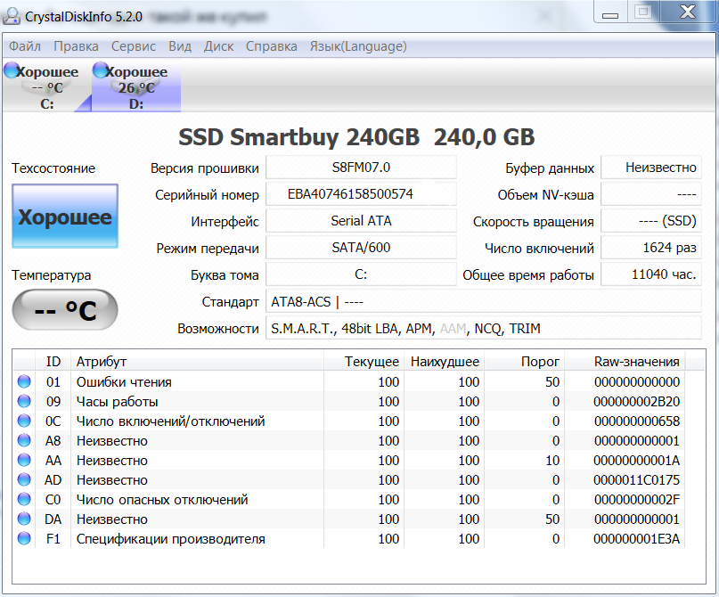Click the NV cache size field
This screenshot has width=719, height=597.
tap(651, 194)
